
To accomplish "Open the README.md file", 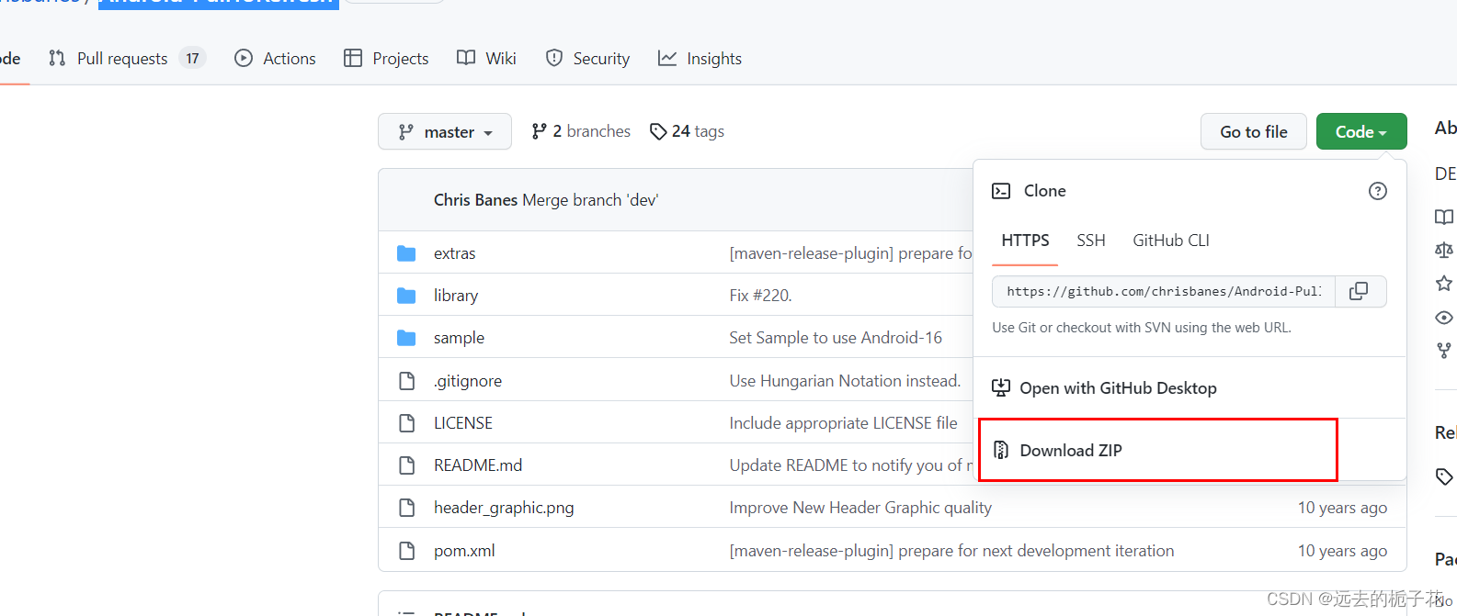I will click(x=478, y=465).
